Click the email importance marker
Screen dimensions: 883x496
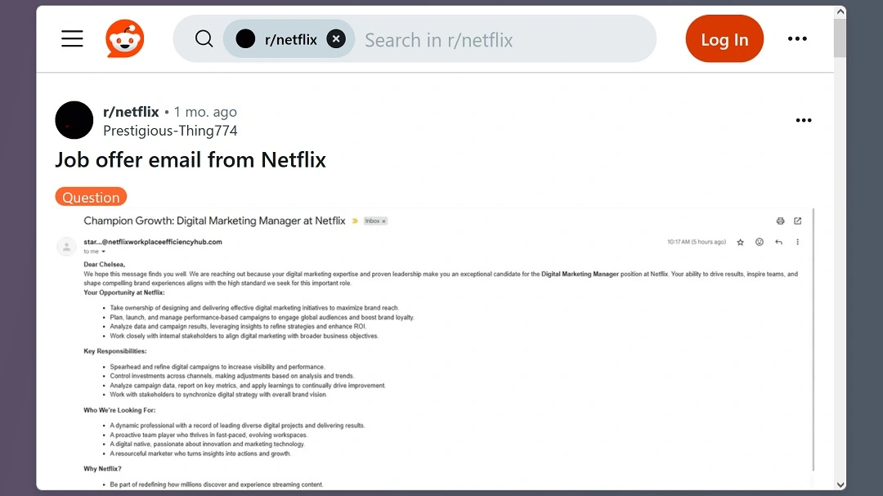point(355,221)
